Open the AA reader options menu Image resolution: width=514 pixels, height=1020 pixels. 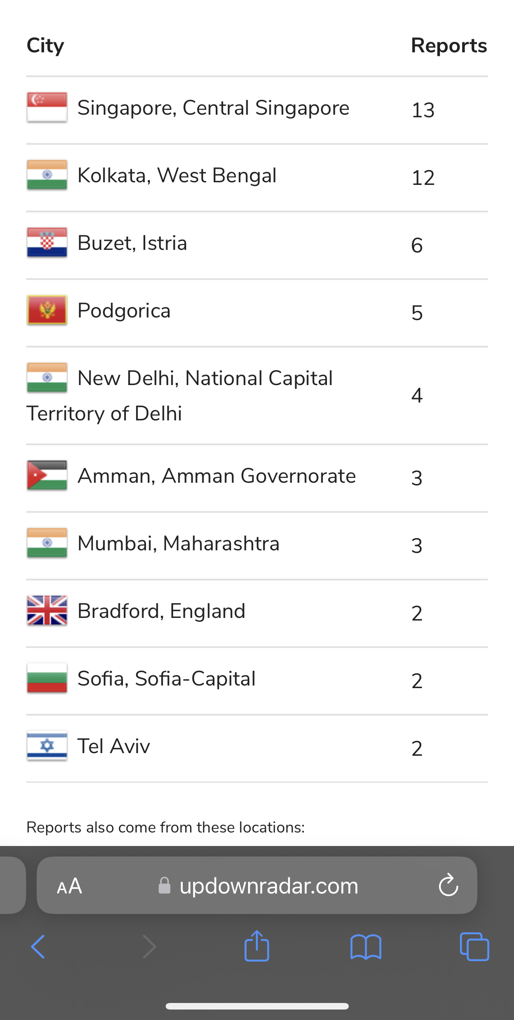pyautogui.click(x=69, y=886)
